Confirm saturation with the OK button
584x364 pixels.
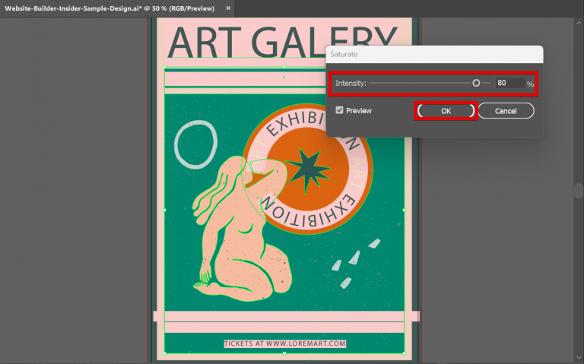pos(446,111)
